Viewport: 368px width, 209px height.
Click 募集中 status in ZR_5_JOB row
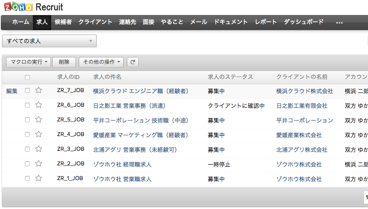216,120
